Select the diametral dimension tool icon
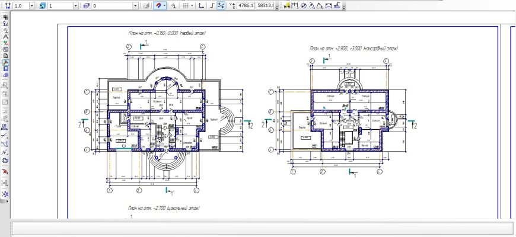 (303, 5)
